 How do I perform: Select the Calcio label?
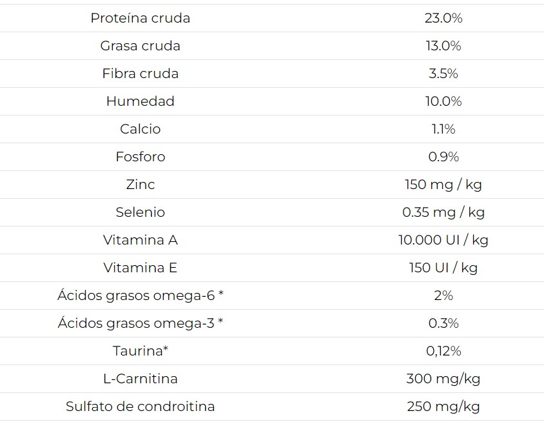[141, 129]
